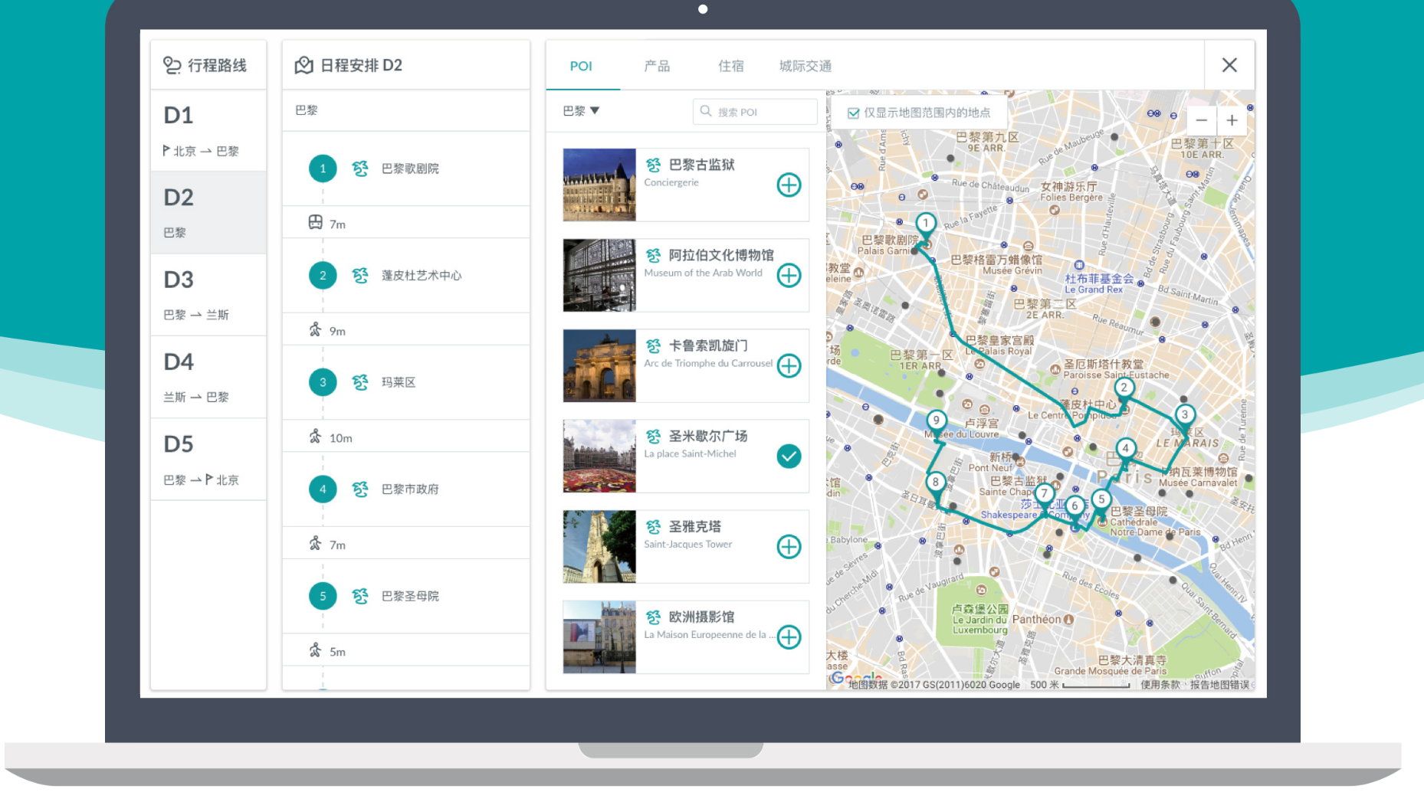Screen dimensions: 1424x792
Task: Add 卡鲁索凯旋门 via plus icon
Action: (x=789, y=365)
